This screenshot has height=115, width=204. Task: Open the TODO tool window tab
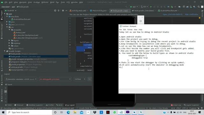pos(8,105)
